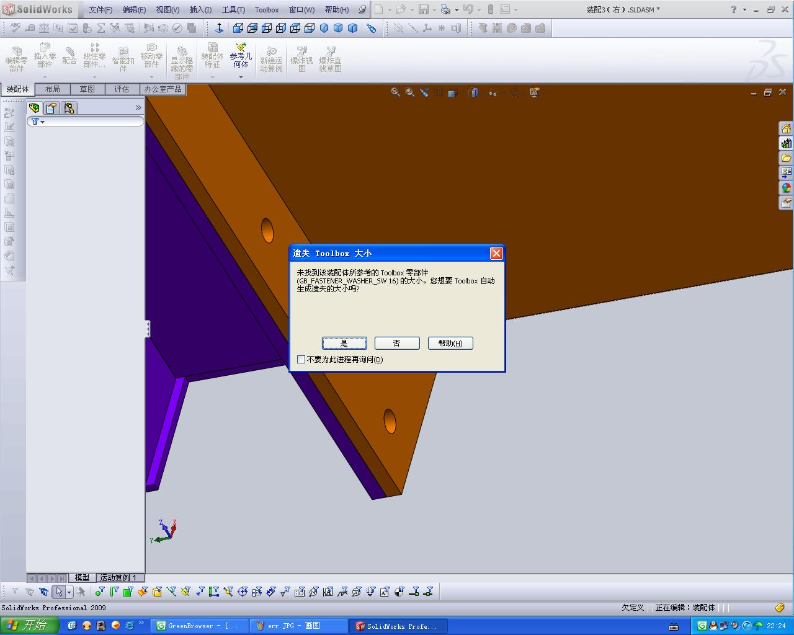Toggle the Filter Surface Bodies selection filter
This screenshot has width=794, height=635.
click(143, 592)
